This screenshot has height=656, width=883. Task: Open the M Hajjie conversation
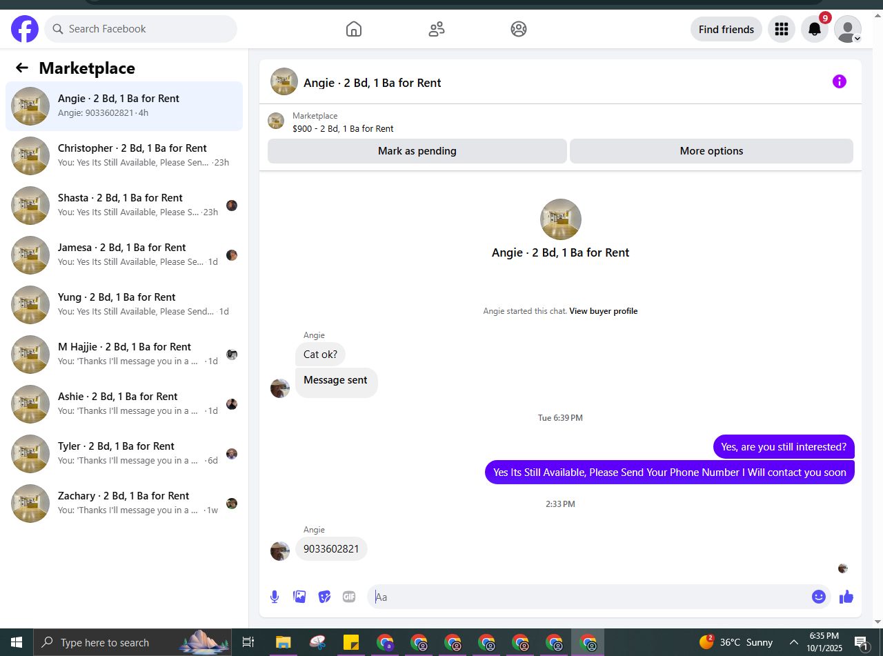click(x=124, y=355)
